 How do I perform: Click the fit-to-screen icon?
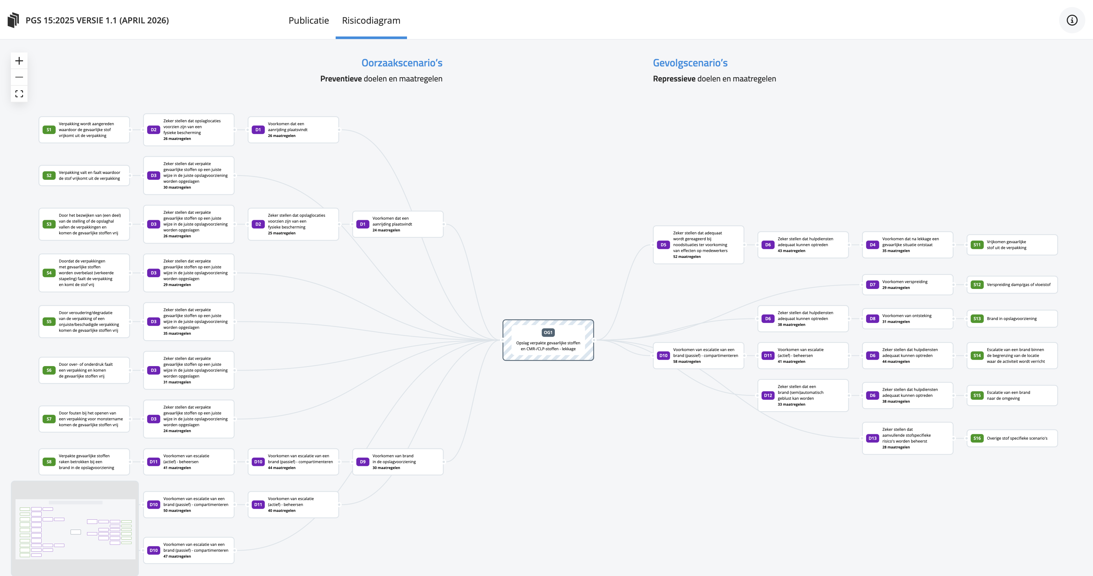(x=19, y=93)
